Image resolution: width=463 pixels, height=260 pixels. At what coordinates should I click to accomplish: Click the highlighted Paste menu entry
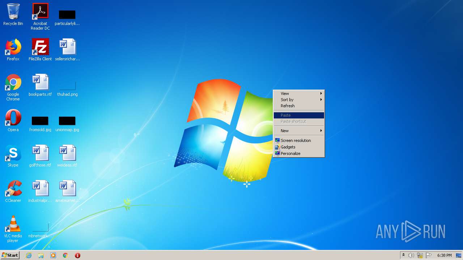[x=299, y=115]
